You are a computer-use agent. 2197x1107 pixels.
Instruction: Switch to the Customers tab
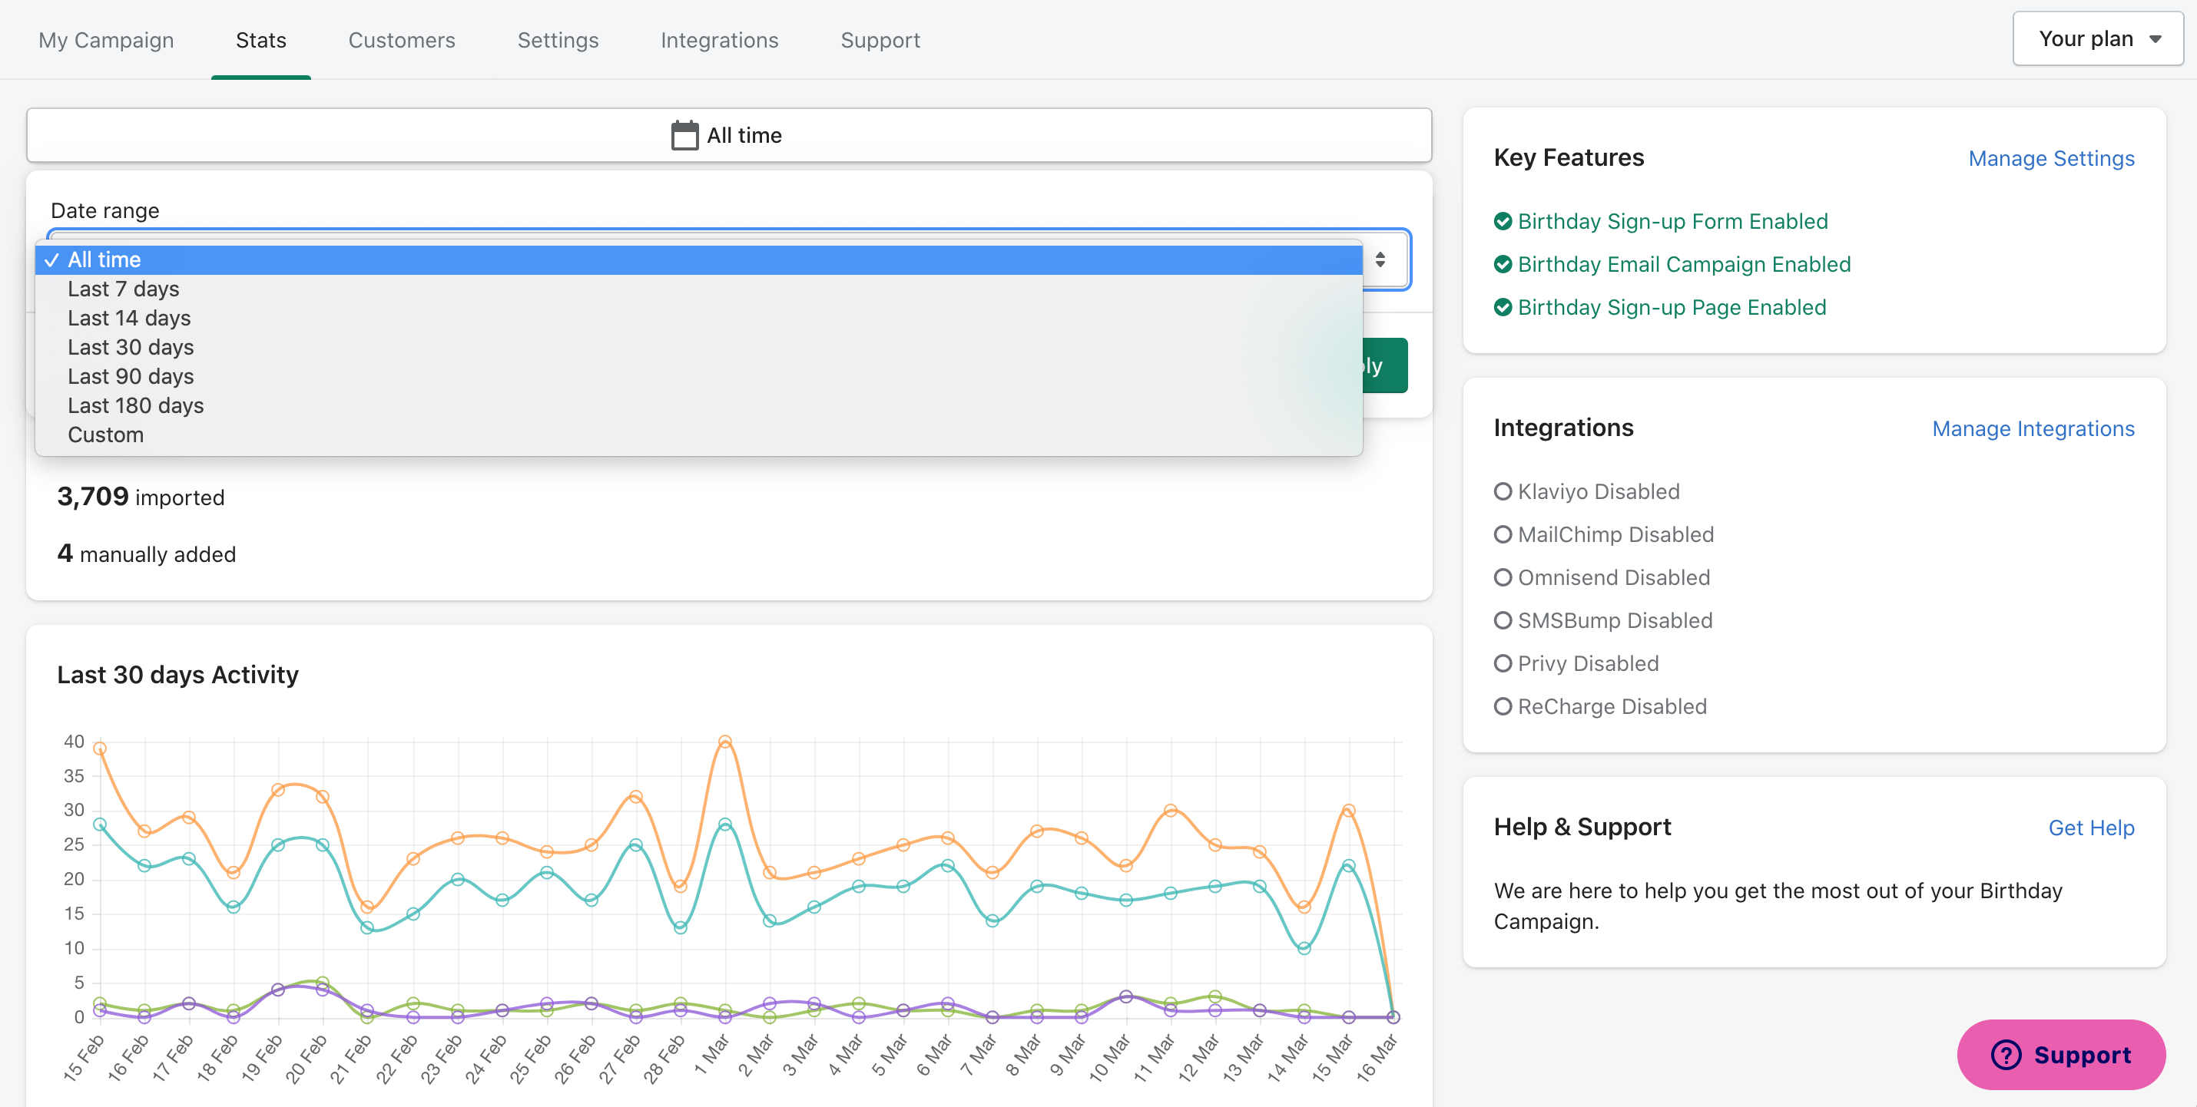[x=401, y=40]
